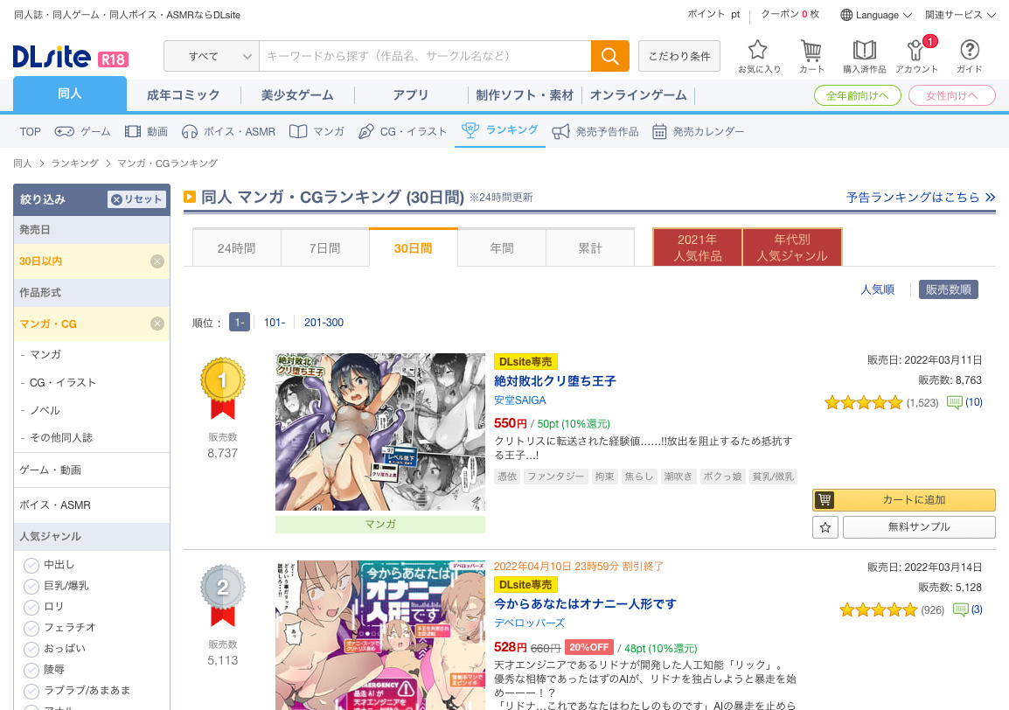1009x710 pixels.
Task: Click the カートに追加 button
Action: 904,500
